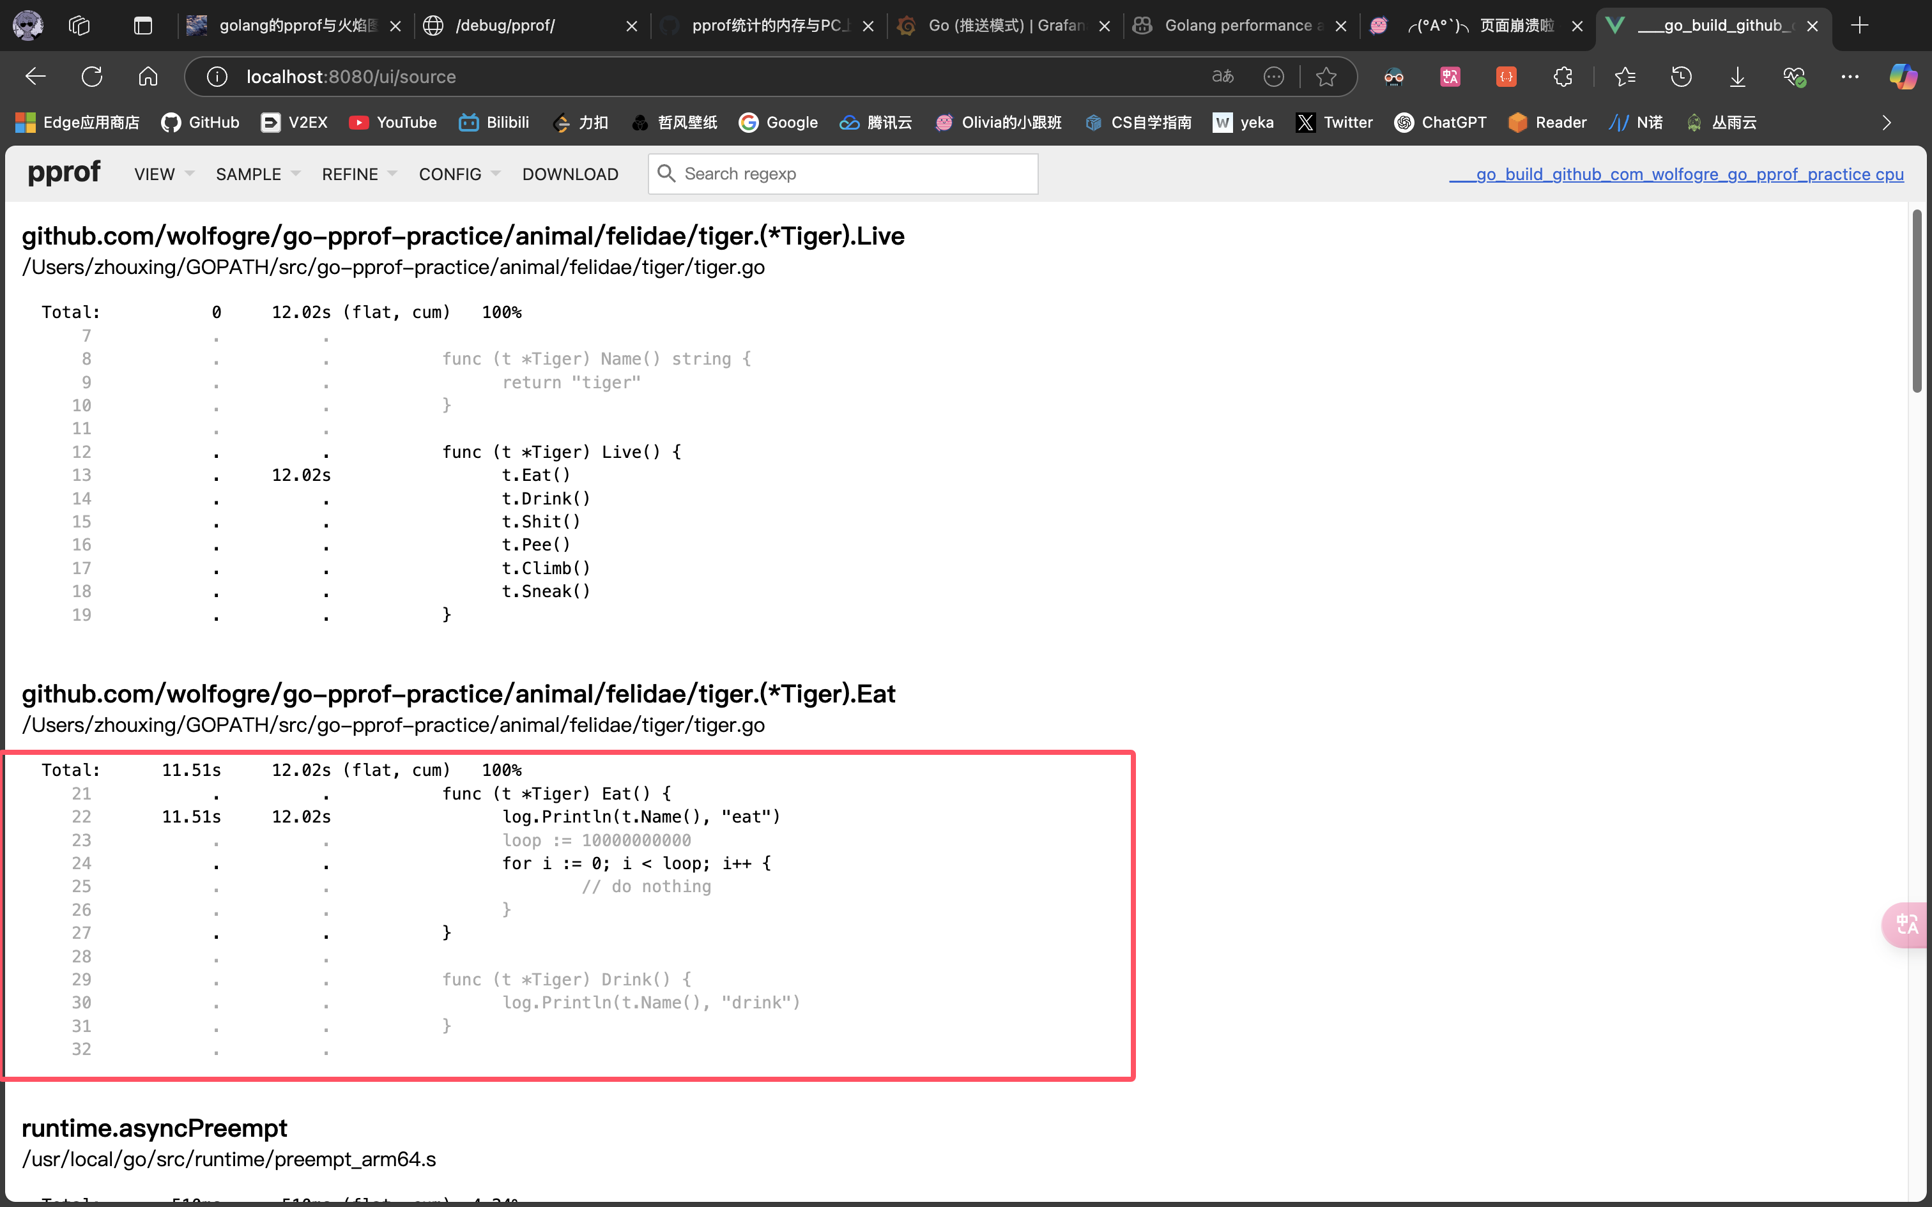1932x1207 pixels.
Task: Click the floating translate widget
Action: (x=1907, y=925)
